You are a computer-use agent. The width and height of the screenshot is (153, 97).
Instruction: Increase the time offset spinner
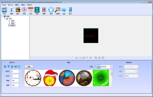111,66
